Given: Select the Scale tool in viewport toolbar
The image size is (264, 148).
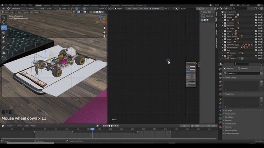Looking at the screenshot, I should [4, 37].
